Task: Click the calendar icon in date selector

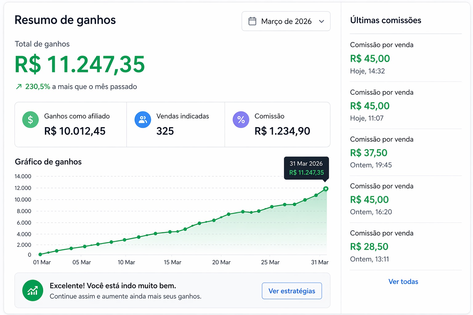Action: coord(252,21)
